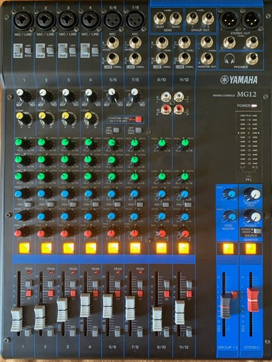Select the channel 1 fader cap

[17, 319]
